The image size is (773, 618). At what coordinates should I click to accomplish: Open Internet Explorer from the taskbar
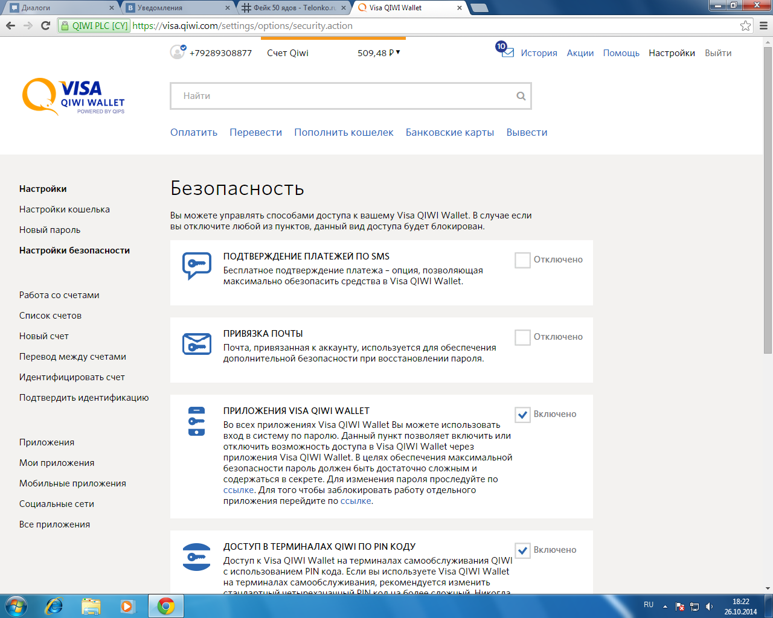coord(54,606)
